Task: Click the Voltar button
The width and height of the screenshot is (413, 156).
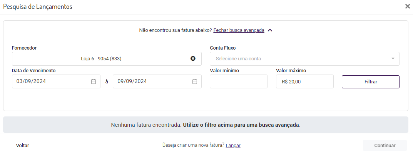Action: click(x=23, y=145)
